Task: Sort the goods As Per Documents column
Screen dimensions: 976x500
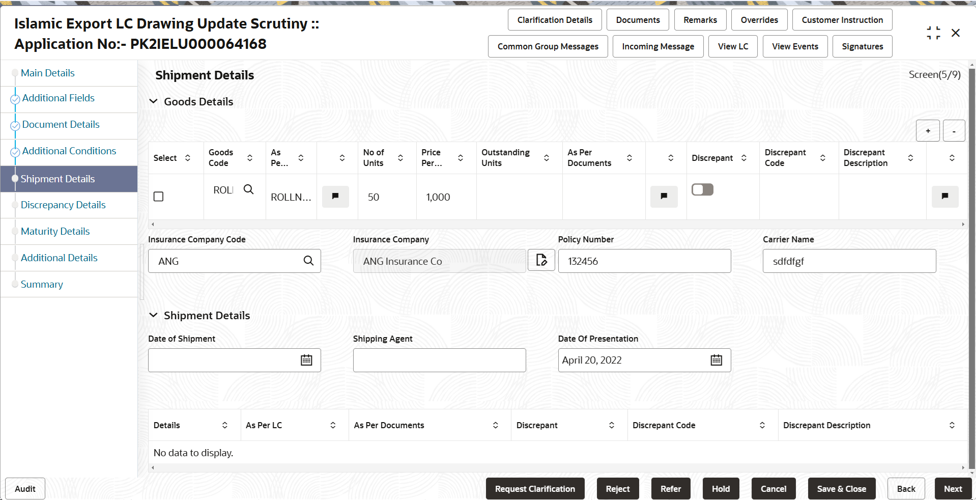Action: tap(629, 158)
